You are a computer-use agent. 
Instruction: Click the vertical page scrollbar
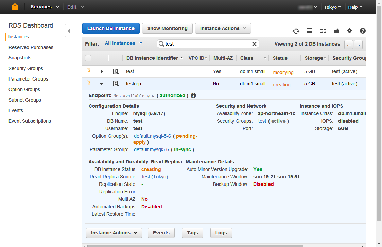[x=379, y=113]
